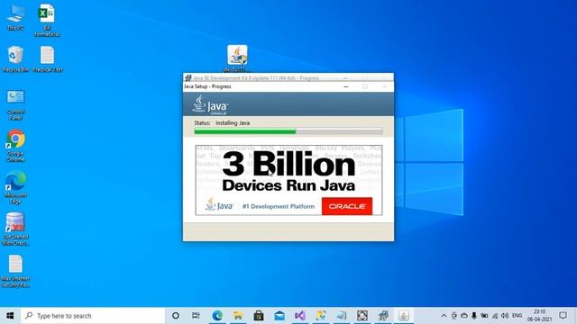577x324 pixels.
Task: Open Microsoft Store from taskbar
Action: pyautogui.click(x=259, y=316)
